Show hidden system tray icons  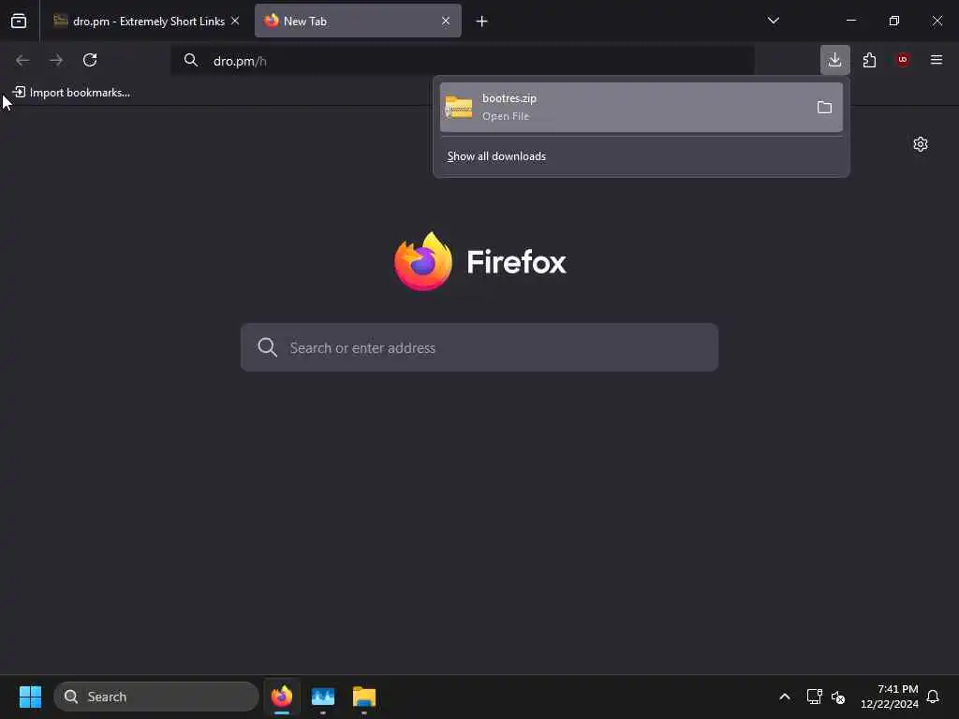coord(785,697)
